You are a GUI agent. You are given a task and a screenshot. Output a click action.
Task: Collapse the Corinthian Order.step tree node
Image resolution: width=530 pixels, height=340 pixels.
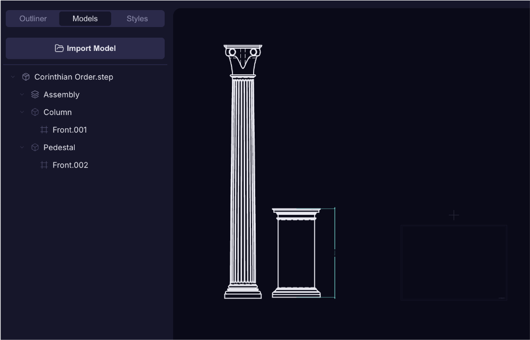(x=13, y=77)
